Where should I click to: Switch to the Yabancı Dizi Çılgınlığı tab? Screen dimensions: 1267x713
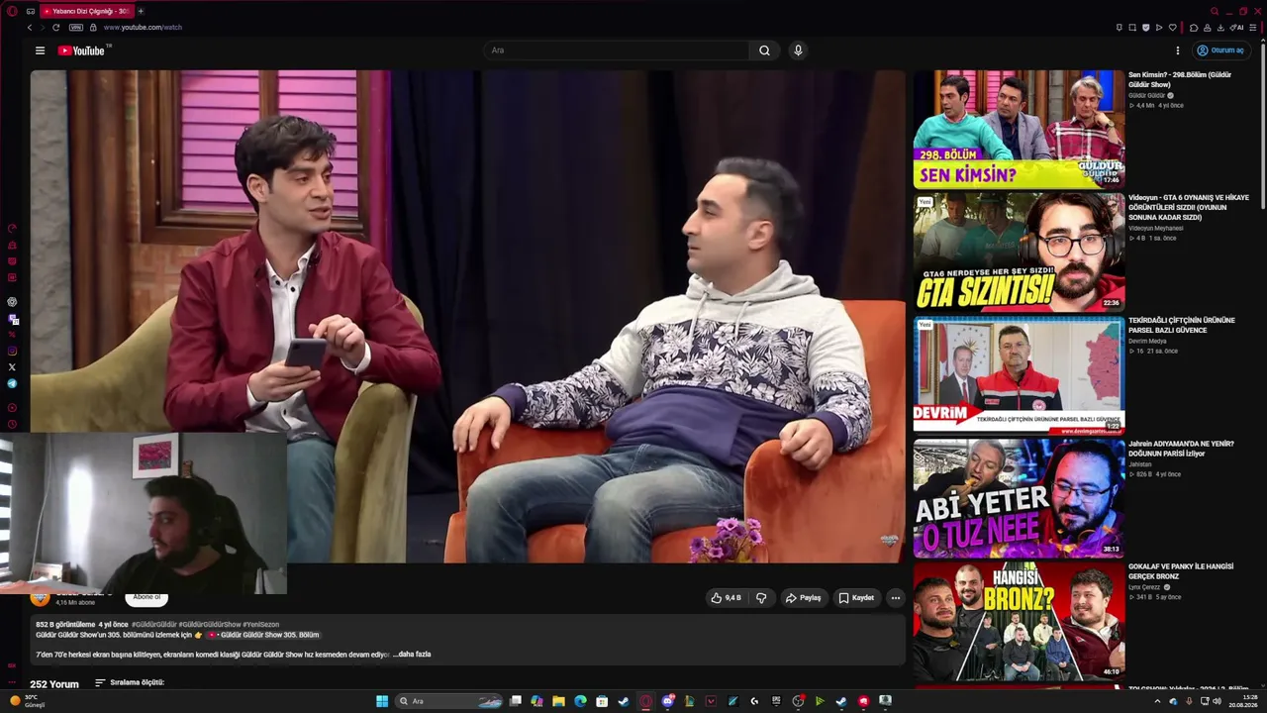[85, 11]
